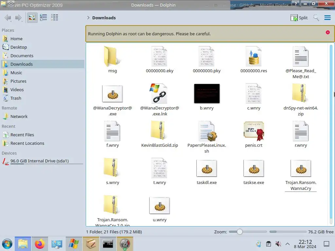
Task: Click the zoom slider handle
Action: click(x=240, y=232)
